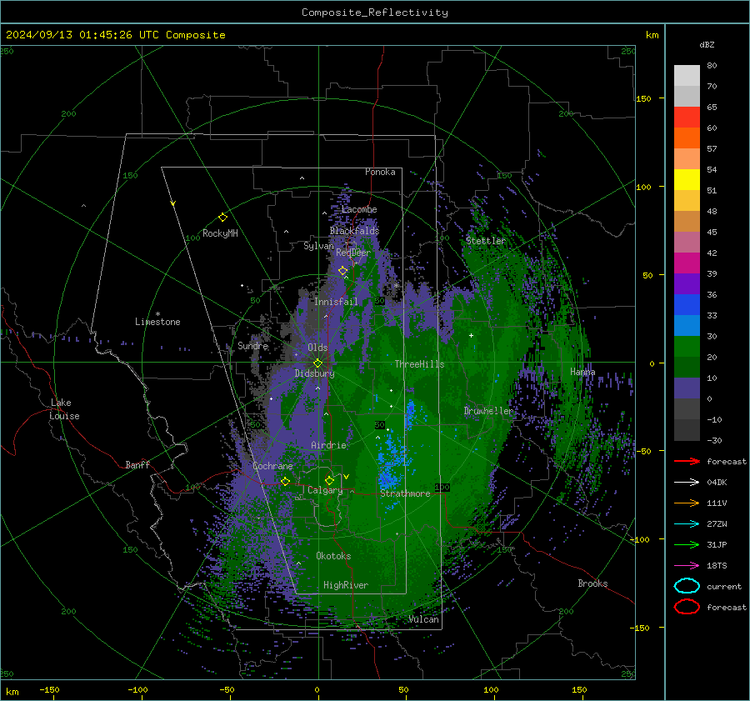
Task: Click the Innisfail city label
Action: [x=336, y=302]
